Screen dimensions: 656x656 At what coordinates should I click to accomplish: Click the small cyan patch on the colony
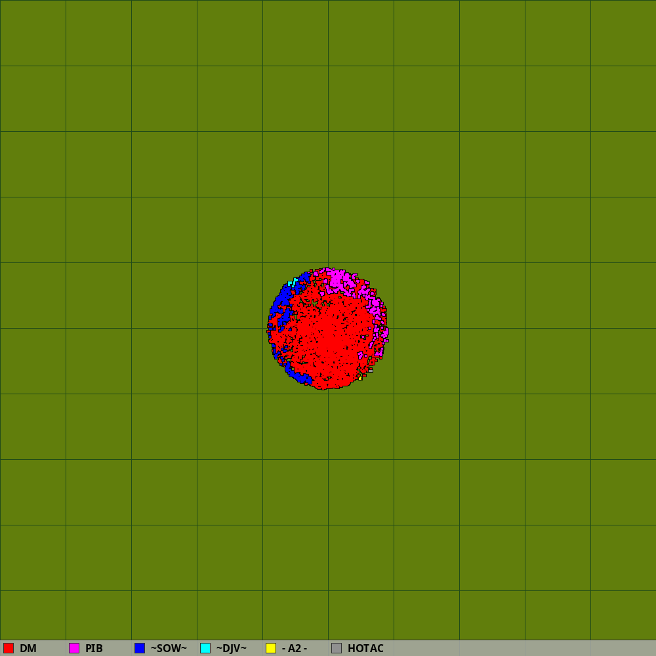(291, 283)
